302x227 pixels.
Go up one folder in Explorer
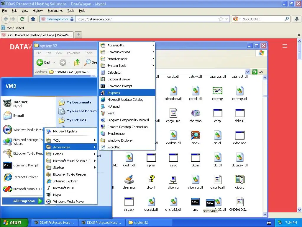77,62
